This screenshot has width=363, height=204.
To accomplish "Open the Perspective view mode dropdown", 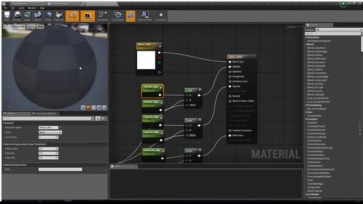I will (x=16, y=27).
